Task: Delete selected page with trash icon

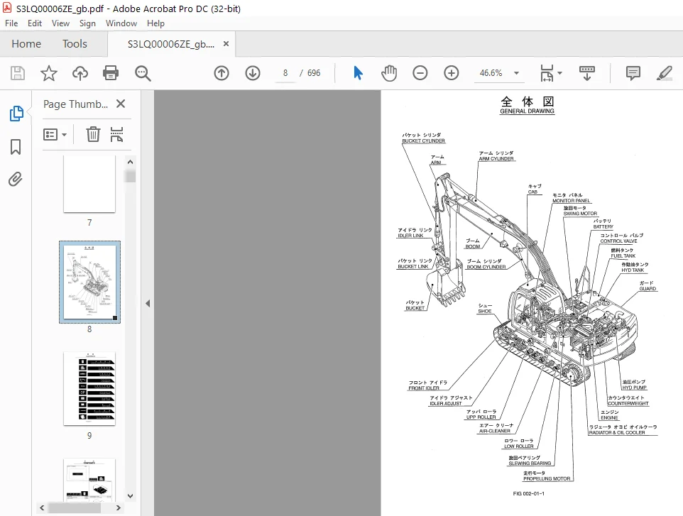Action: click(x=93, y=135)
